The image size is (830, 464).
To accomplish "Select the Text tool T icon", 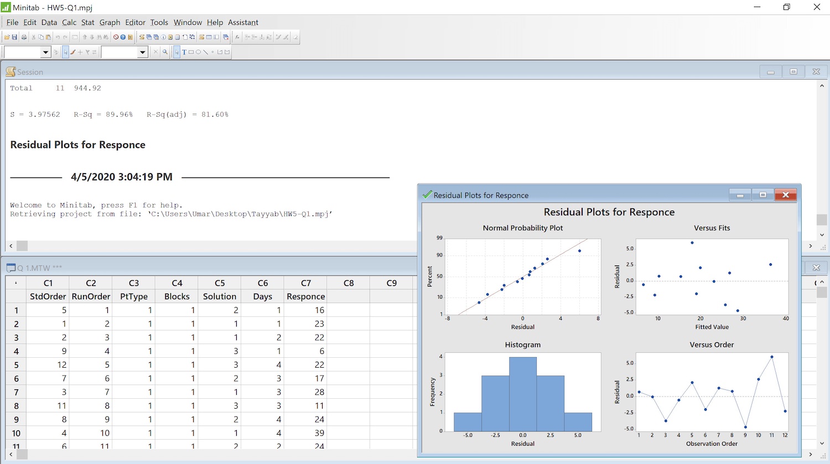I will click(184, 52).
